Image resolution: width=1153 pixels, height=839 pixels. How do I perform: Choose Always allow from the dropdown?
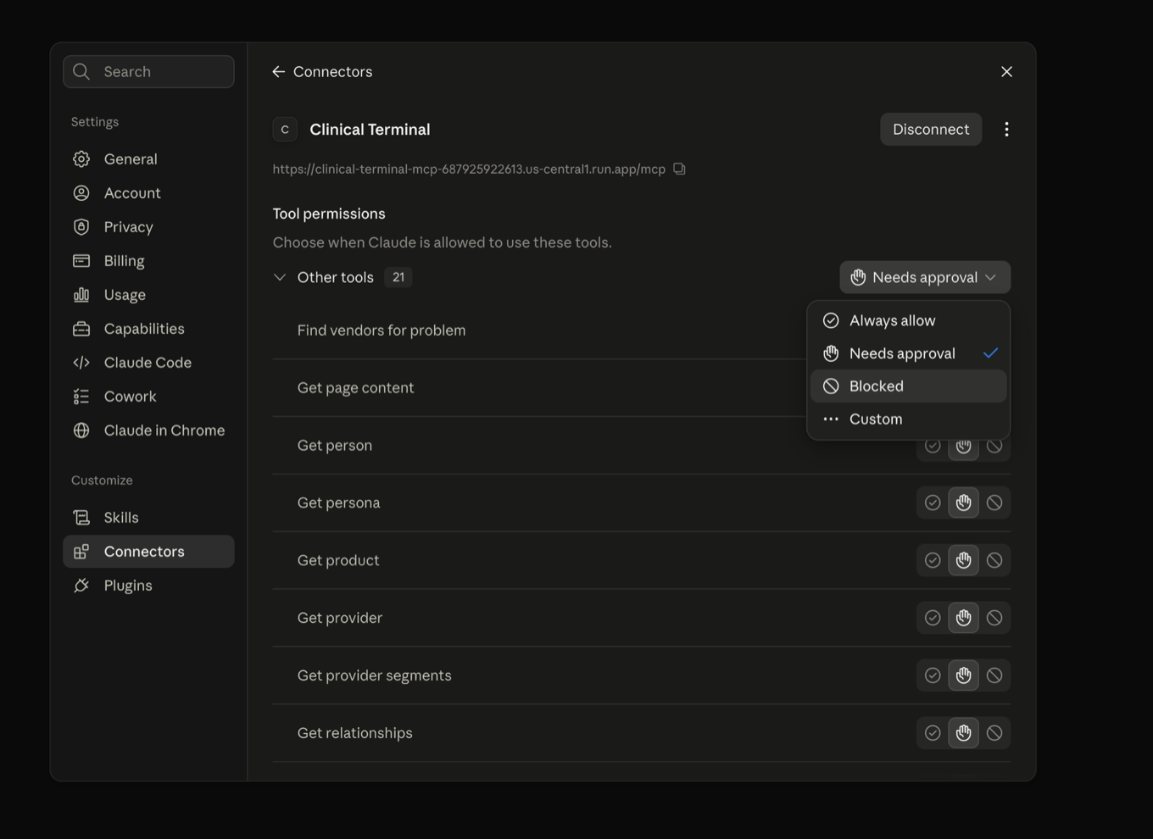pyautogui.click(x=908, y=320)
